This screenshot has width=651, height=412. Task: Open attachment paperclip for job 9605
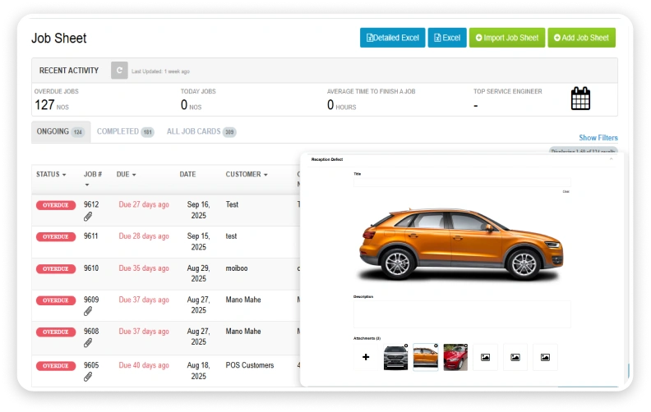click(88, 377)
